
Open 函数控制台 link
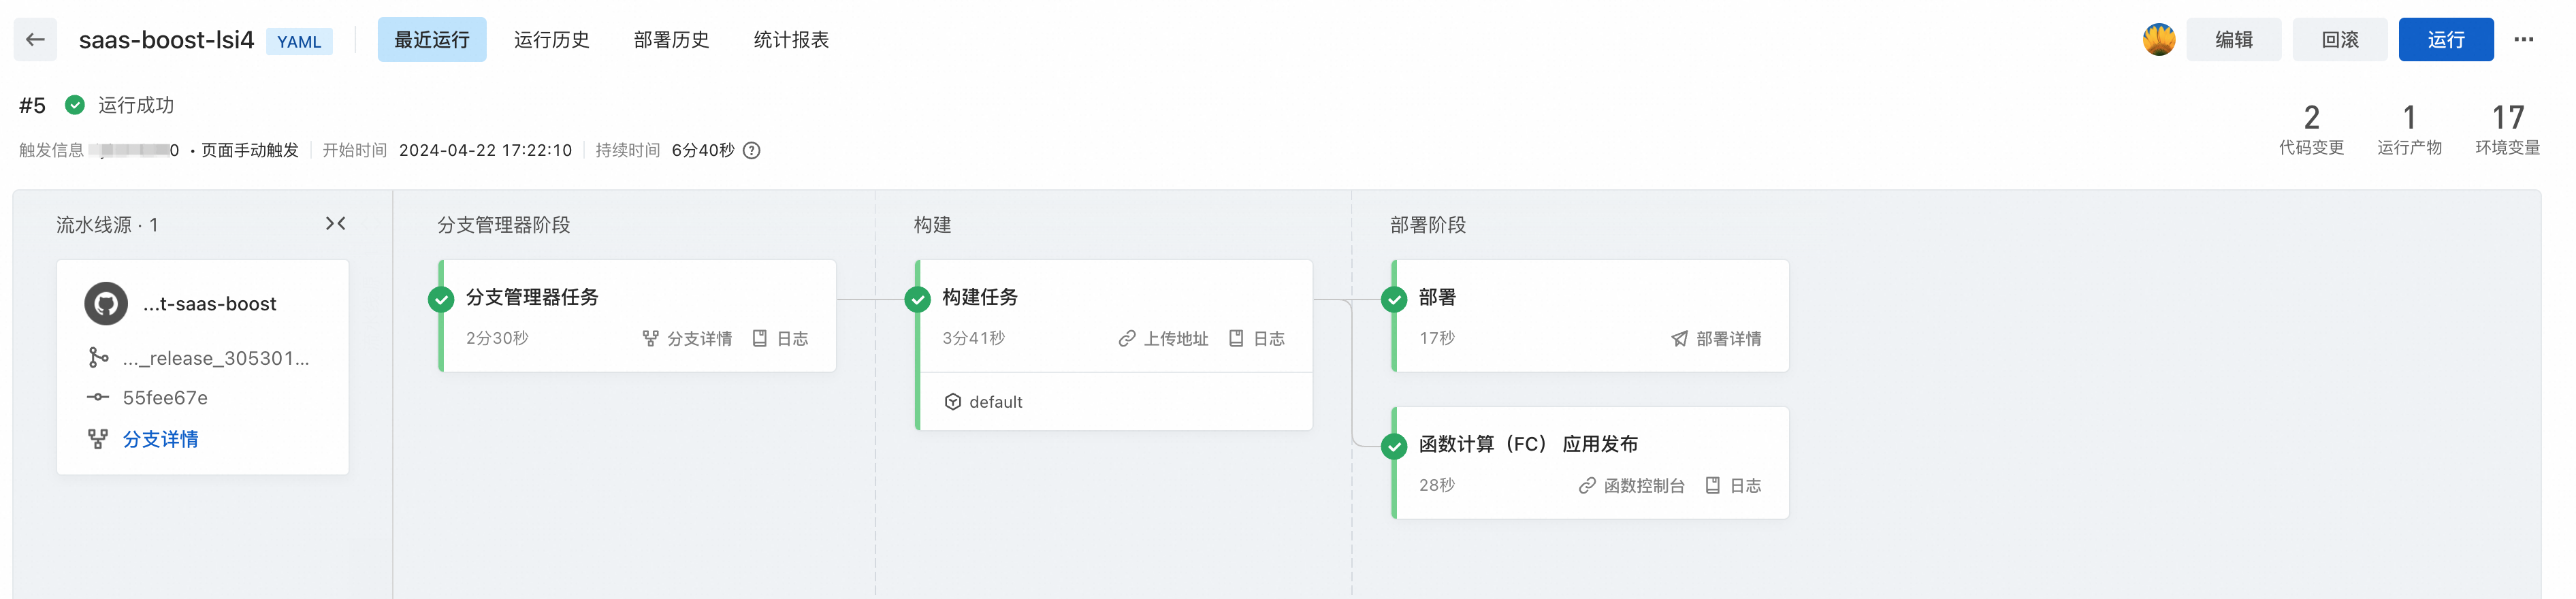(1632, 486)
